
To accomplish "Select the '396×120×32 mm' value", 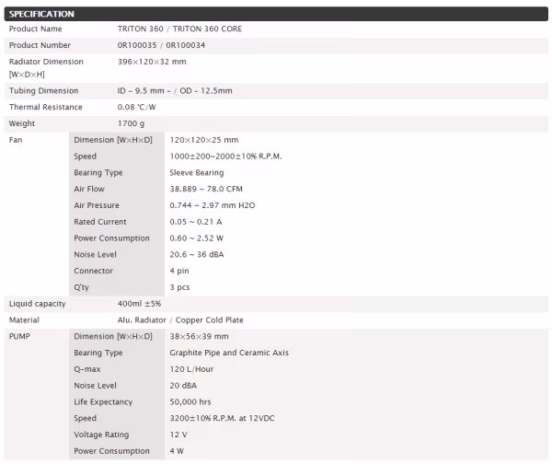I will tap(152, 62).
